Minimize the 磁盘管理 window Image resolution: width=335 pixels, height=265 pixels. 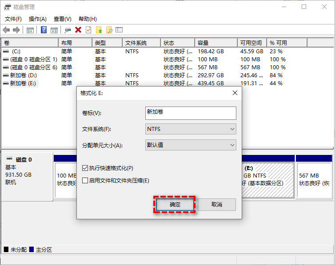pos(284,7)
